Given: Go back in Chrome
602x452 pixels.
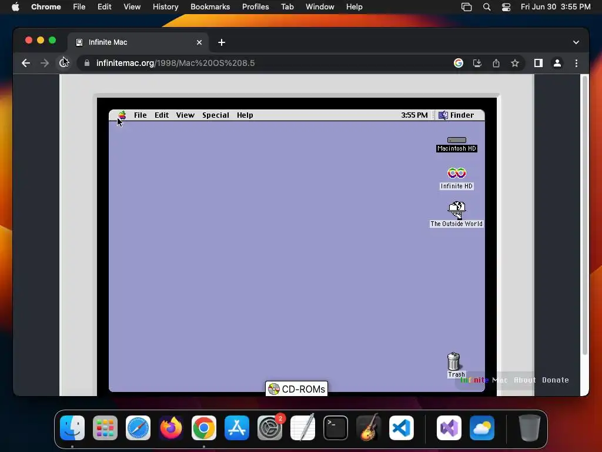Looking at the screenshot, I should [x=26, y=63].
